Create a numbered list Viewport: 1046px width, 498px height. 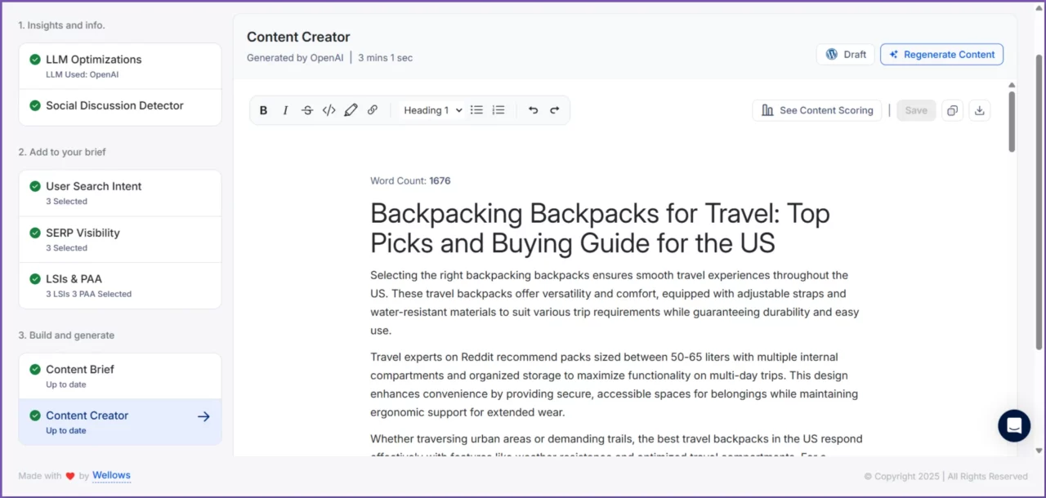tap(498, 110)
